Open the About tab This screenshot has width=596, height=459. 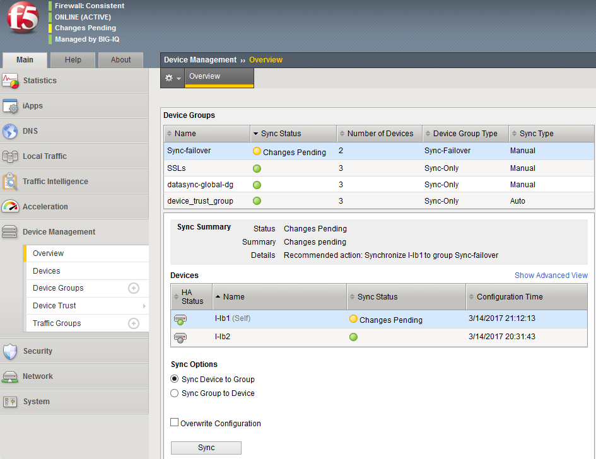[120, 59]
